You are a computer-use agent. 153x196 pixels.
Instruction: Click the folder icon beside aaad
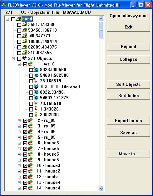[18, 19]
